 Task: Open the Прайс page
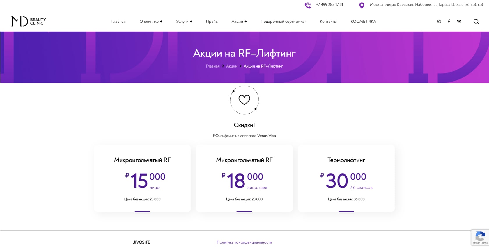coord(212,22)
